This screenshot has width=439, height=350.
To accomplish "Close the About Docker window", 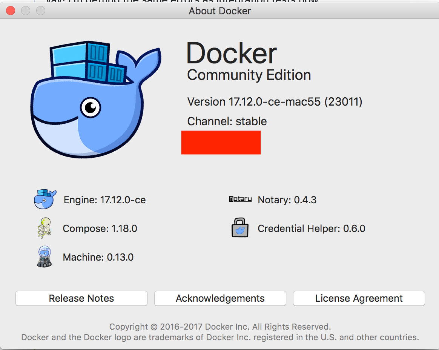I will tap(11, 11).
